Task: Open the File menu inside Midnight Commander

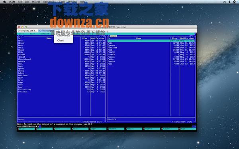Action: pos(32,34)
